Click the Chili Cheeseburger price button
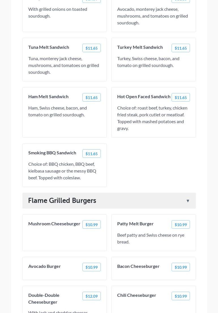The width and height of the screenshot is (218, 313). 181,296
